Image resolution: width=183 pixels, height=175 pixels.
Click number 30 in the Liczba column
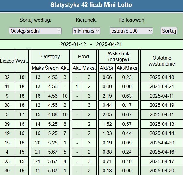pos(7,171)
